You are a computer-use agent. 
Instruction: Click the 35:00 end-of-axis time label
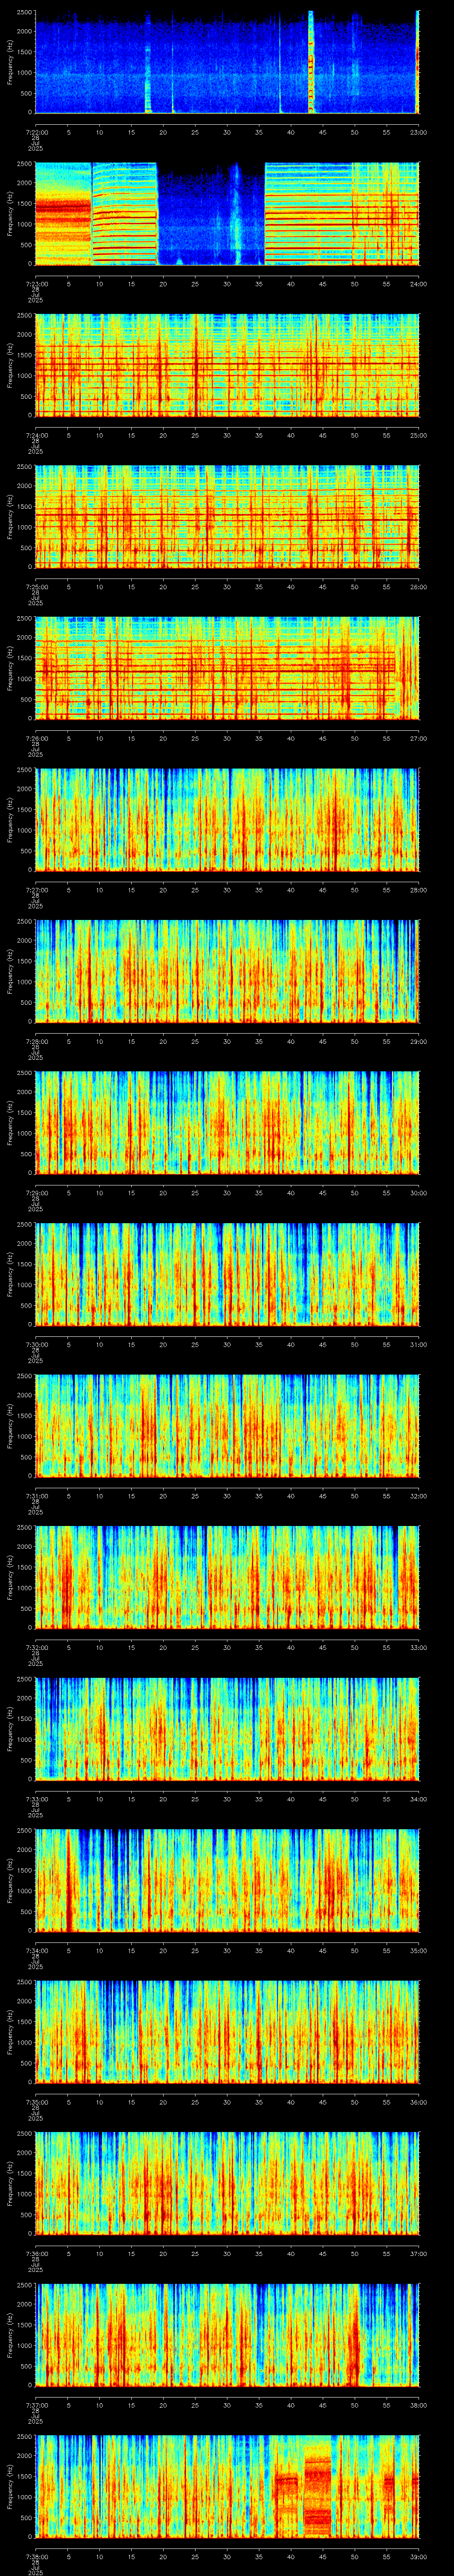point(418,1951)
